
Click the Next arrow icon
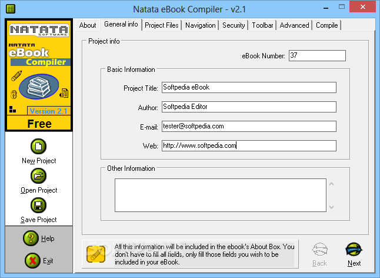click(354, 249)
